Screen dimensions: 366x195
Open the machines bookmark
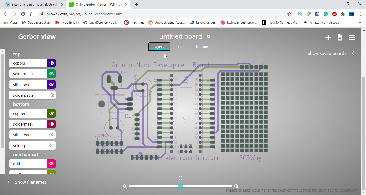point(134,22)
